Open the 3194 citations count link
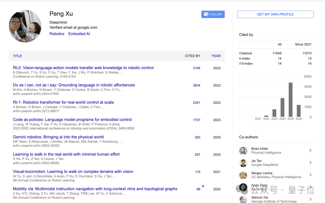 (197, 68)
